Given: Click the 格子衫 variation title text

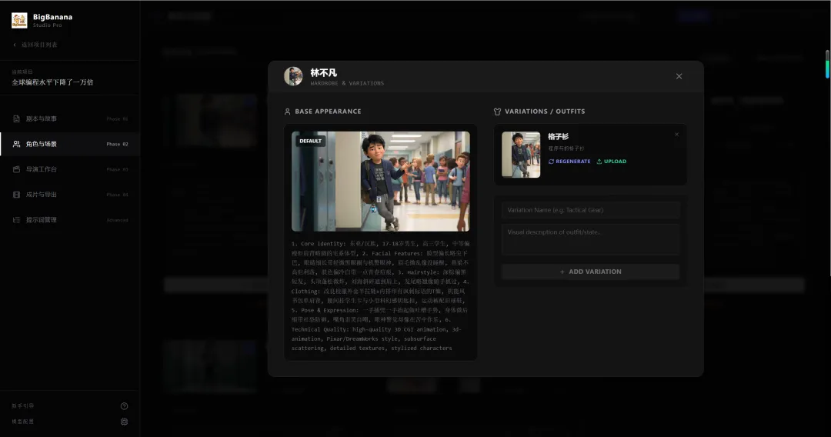Looking at the screenshot, I should 558,137.
